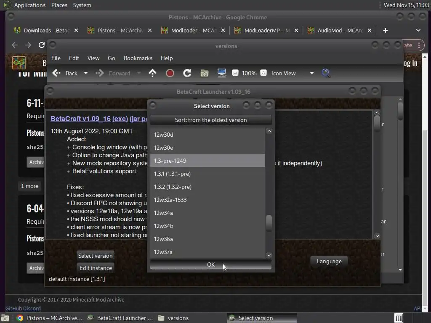Expand 1 more button on MCArchive page

coord(30,186)
